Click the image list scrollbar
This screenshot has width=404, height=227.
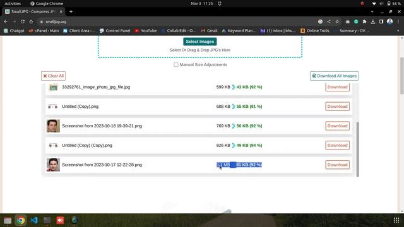[x=357, y=149]
